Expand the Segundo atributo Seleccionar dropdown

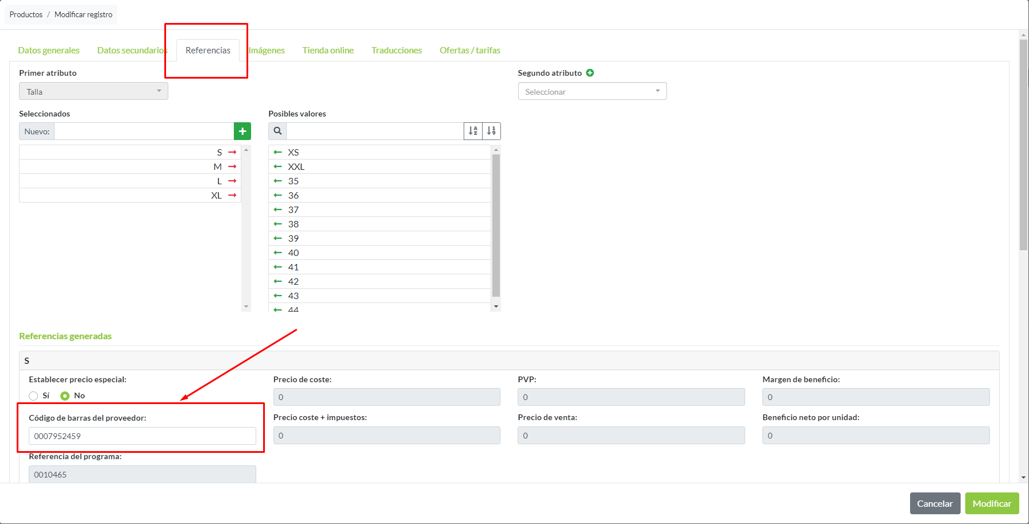click(592, 91)
